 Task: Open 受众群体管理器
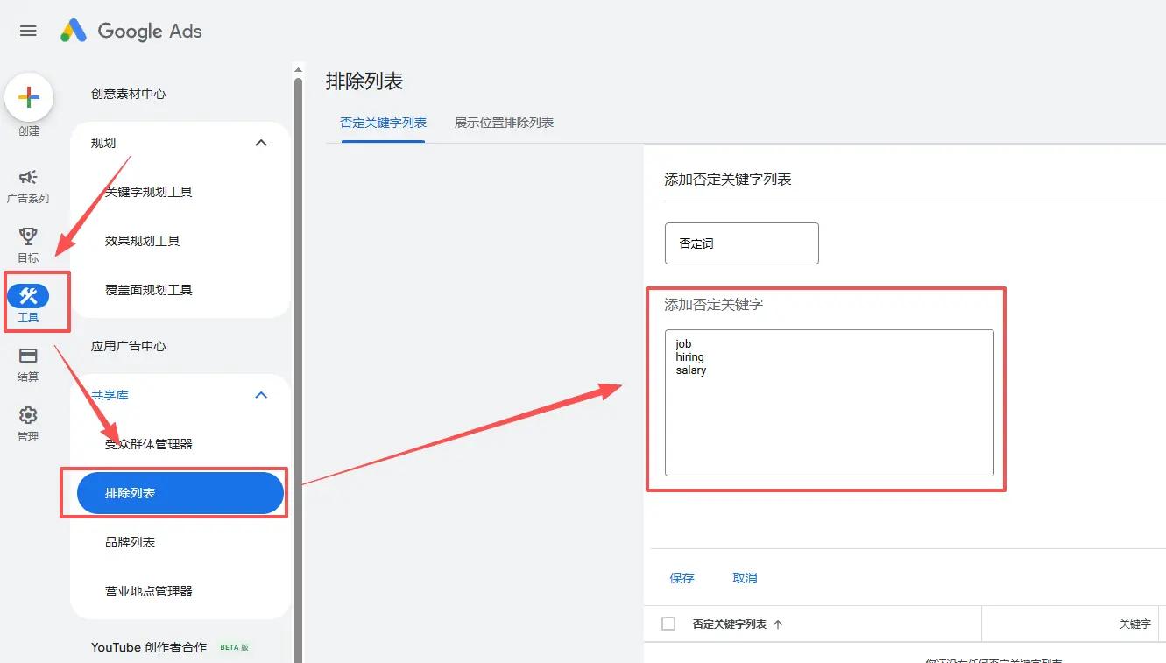pyautogui.click(x=149, y=444)
